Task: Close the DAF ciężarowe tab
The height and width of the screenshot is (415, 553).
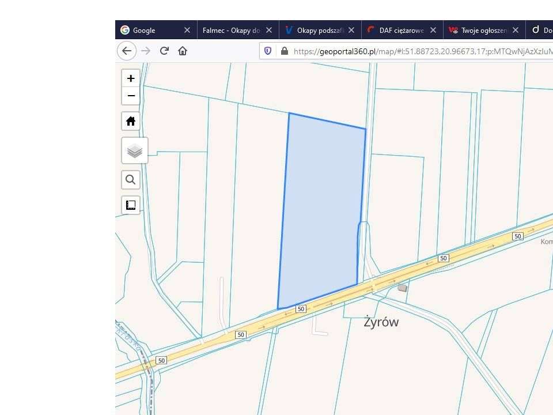Action: (433, 31)
